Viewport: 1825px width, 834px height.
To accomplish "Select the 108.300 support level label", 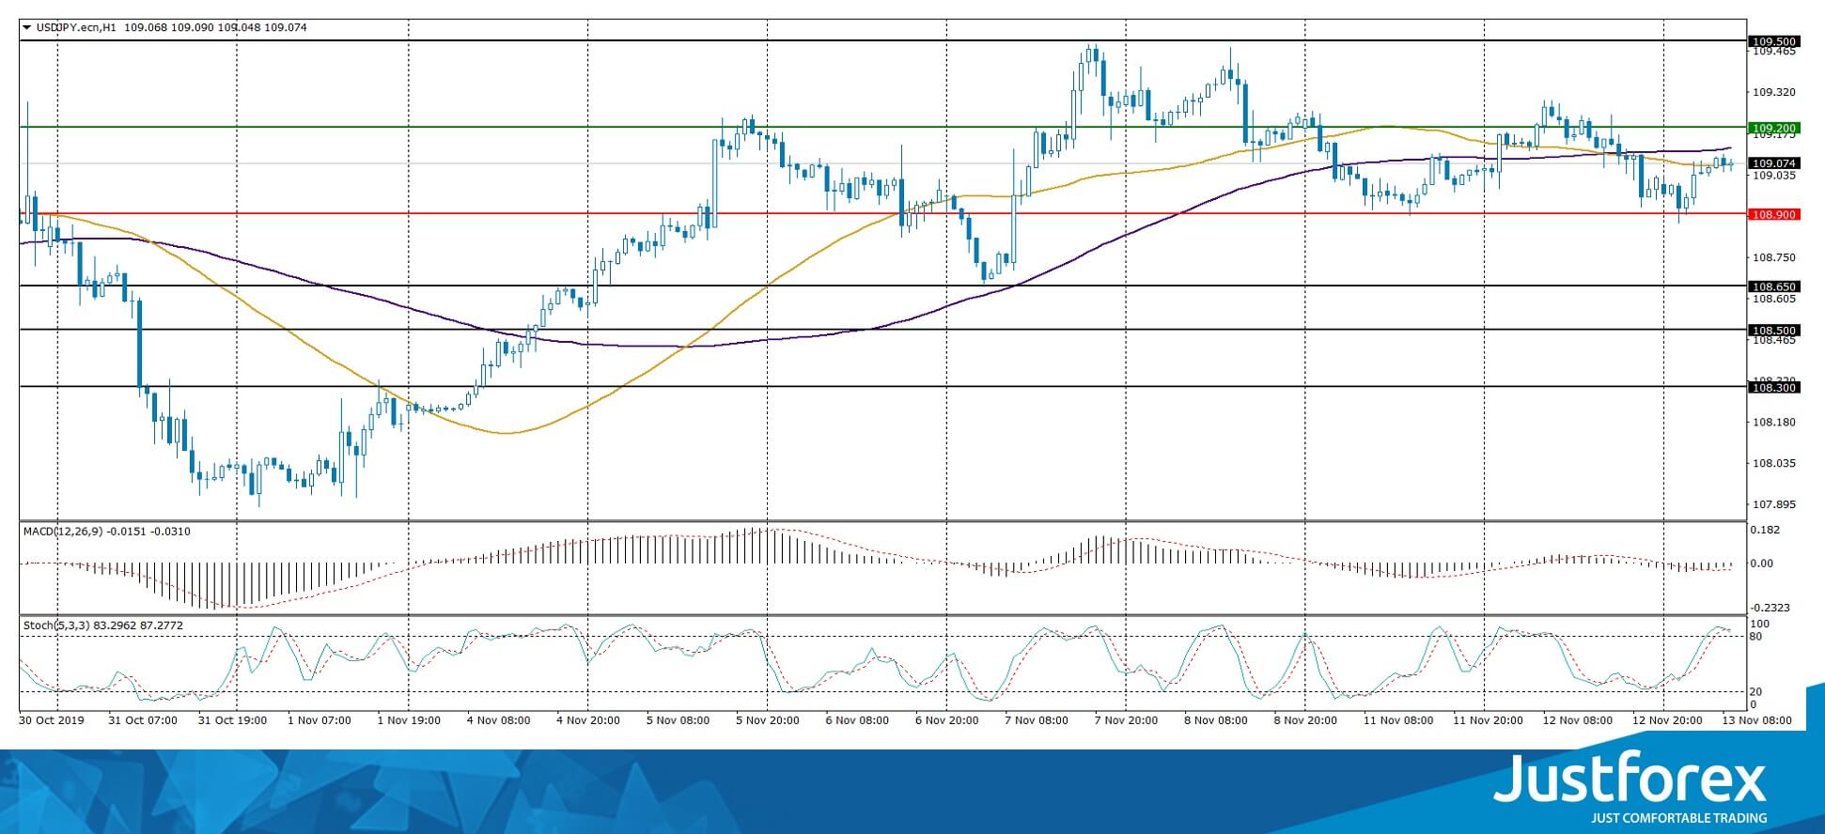I will pyautogui.click(x=1772, y=387).
